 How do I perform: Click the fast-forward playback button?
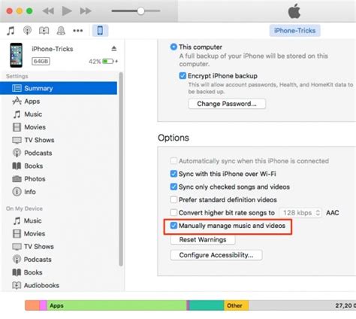pyautogui.click(x=86, y=11)
